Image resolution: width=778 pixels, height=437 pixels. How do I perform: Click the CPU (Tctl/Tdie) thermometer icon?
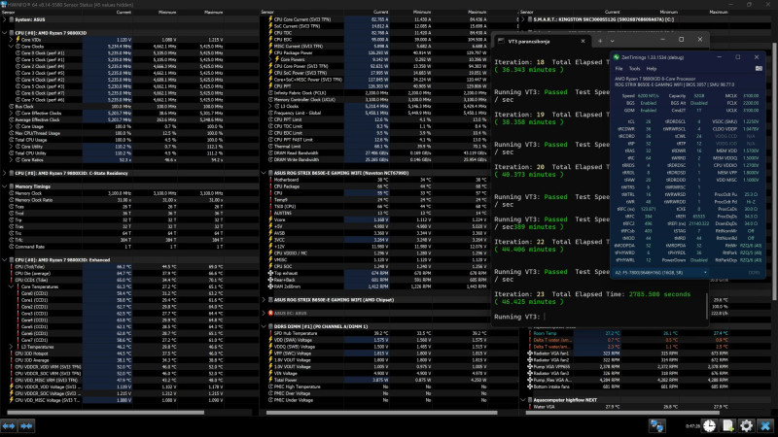(12, 266)
